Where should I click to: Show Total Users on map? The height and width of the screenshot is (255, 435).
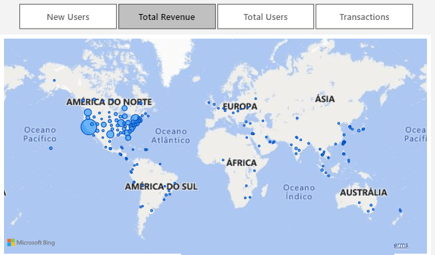pyautogui.click(x=265, y=17)
